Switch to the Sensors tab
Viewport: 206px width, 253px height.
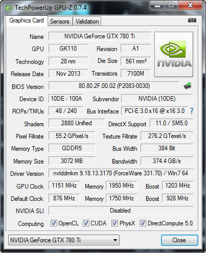[60, 21]
